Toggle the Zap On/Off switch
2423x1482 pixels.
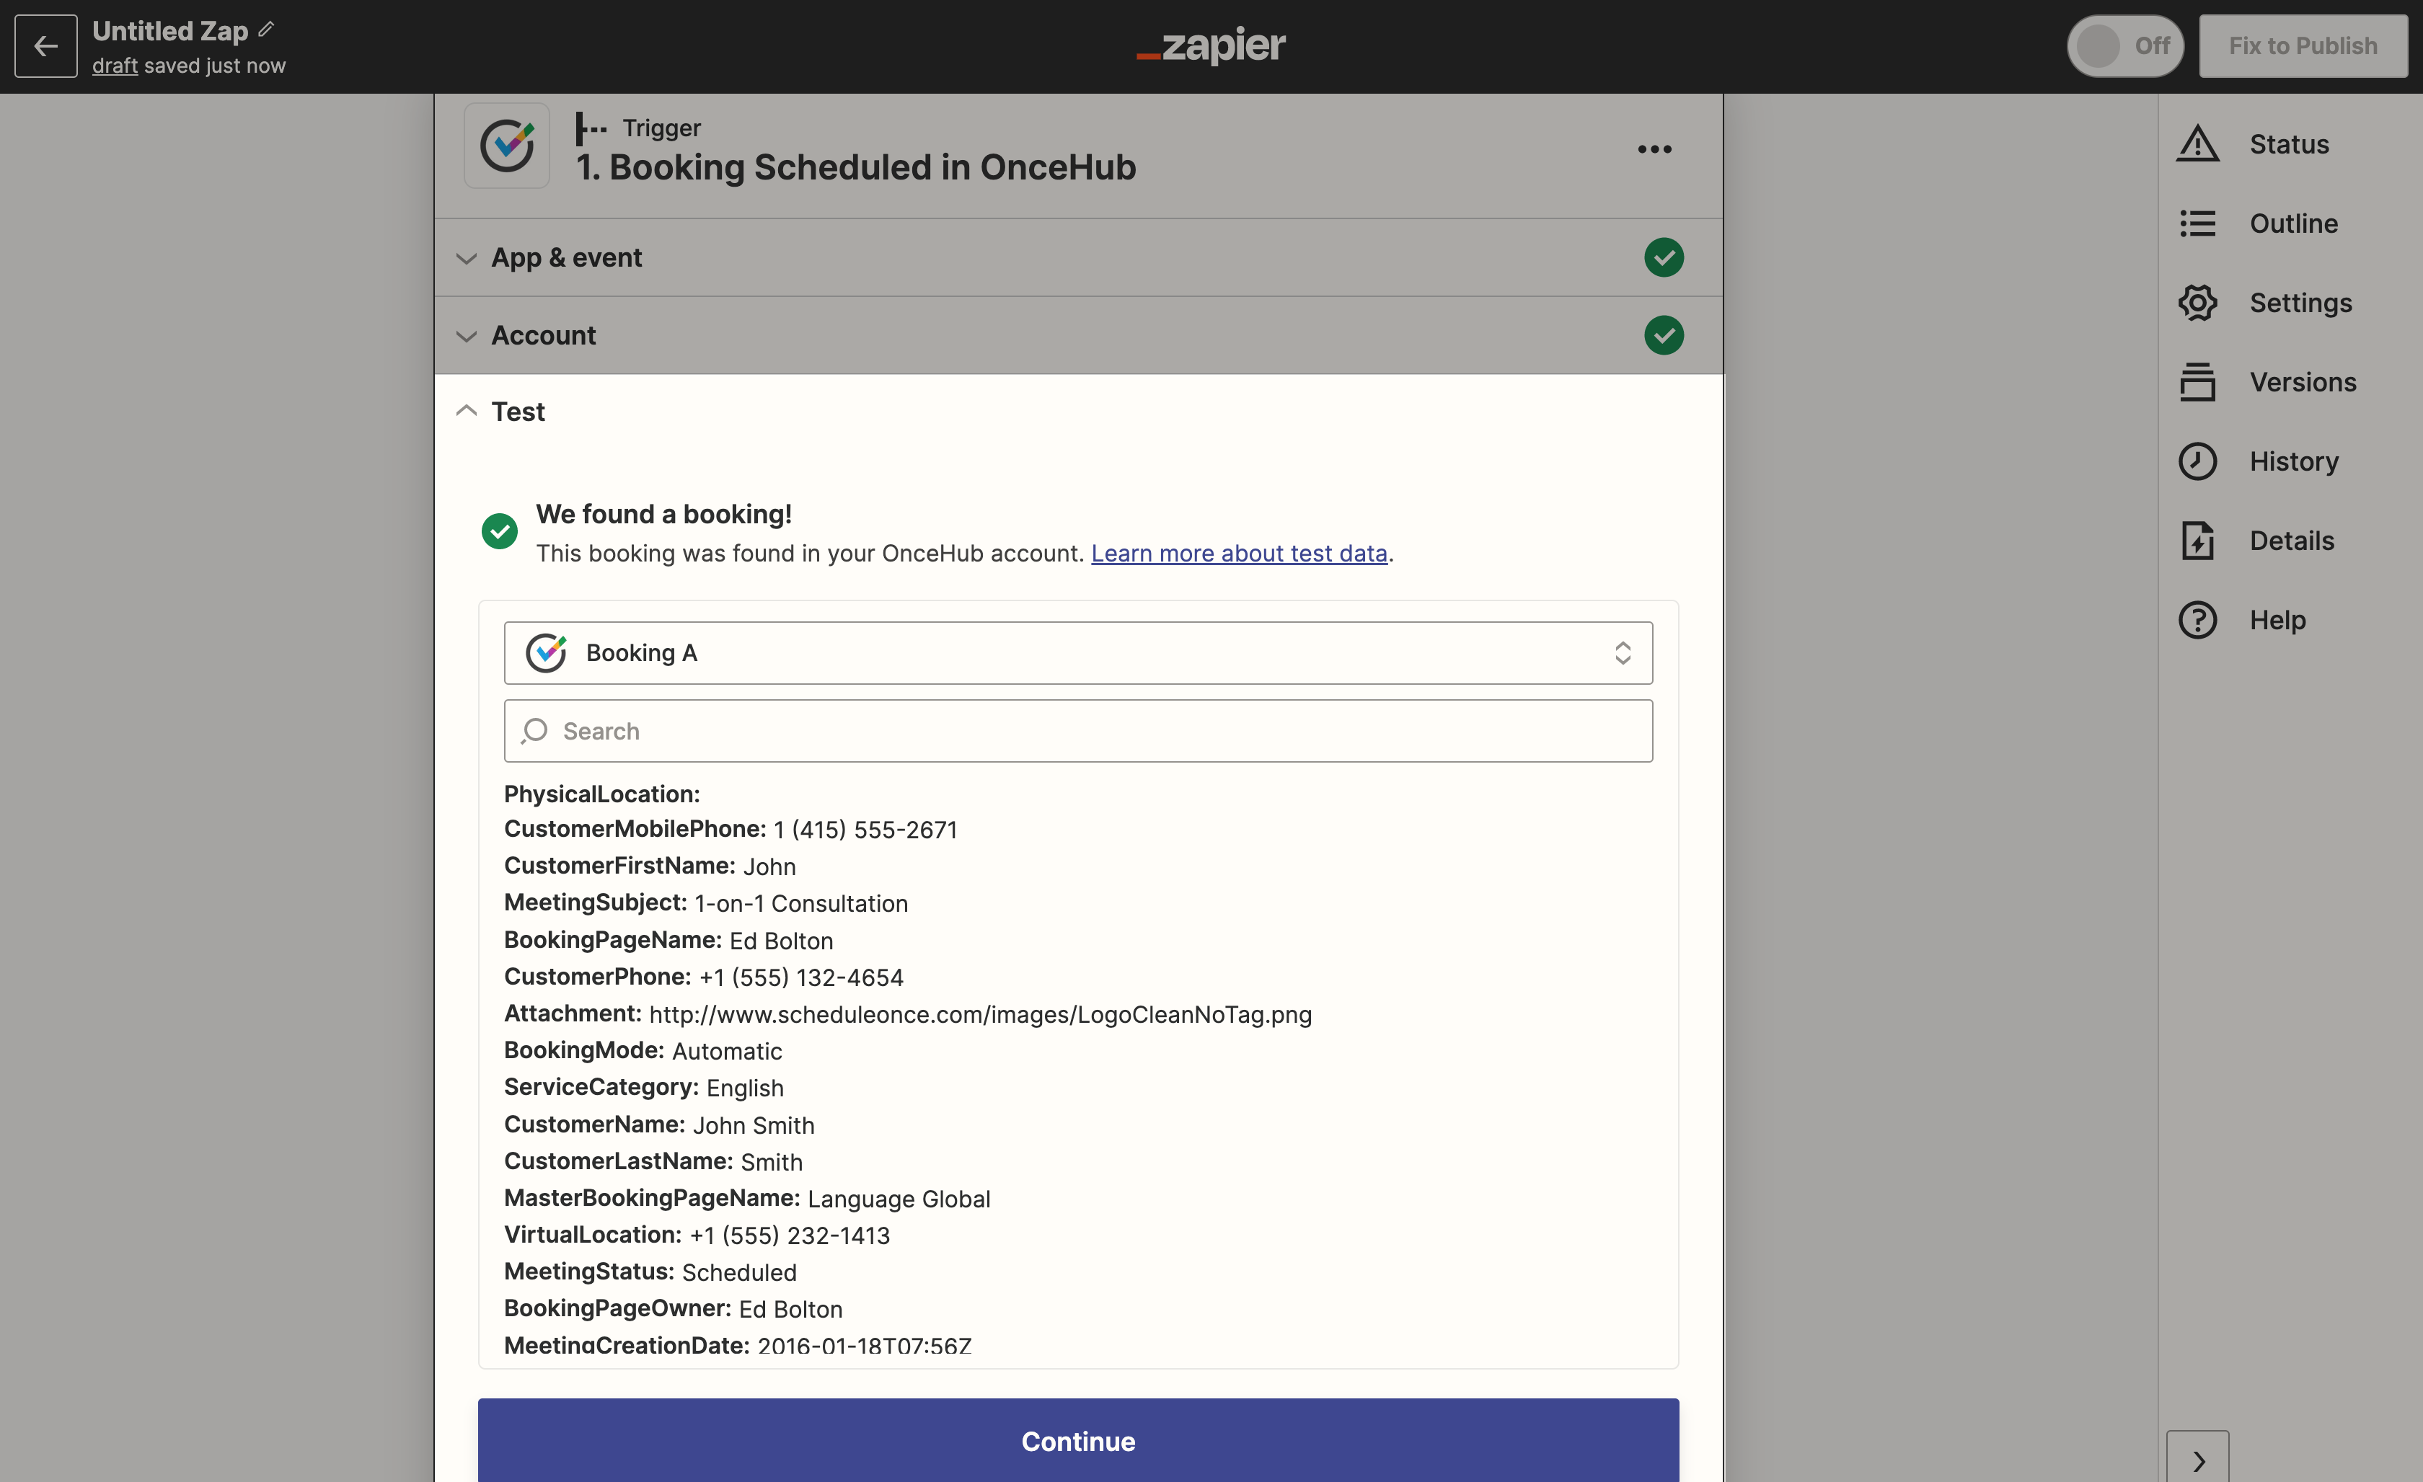(x=2124, y=46)
